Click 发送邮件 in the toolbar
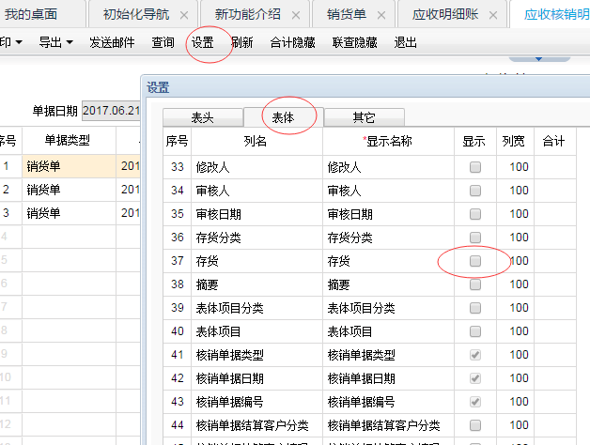The image size is (590, 445). [113, 43]
